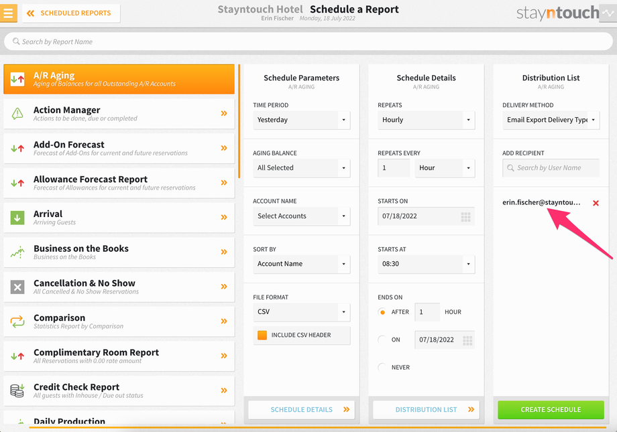The image size is (617, 432).
Task: Open Business on the Books chevron
Action: pyautogui.click(x=224, y=252)
